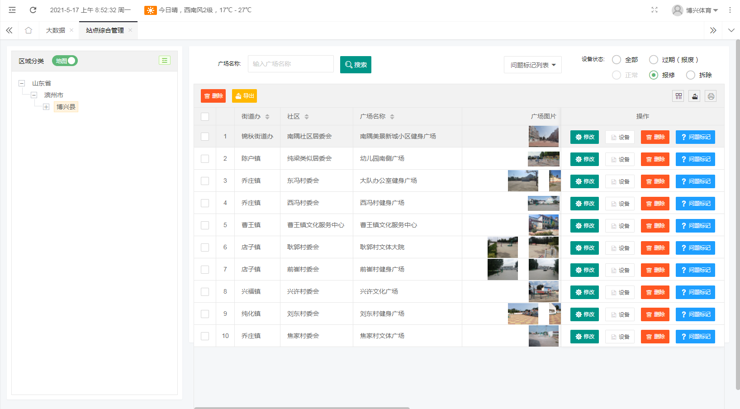Click the export table icon beside print

[694, 96]
